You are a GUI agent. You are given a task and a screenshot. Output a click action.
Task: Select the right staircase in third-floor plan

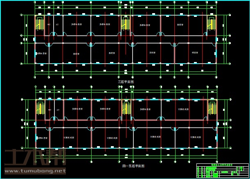point(211,25)
